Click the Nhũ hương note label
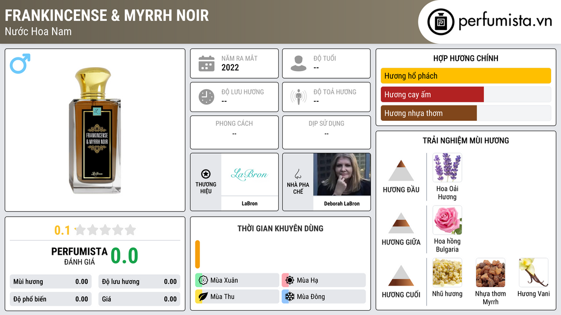This screenshot has width=561, height=315. [447, 294]
